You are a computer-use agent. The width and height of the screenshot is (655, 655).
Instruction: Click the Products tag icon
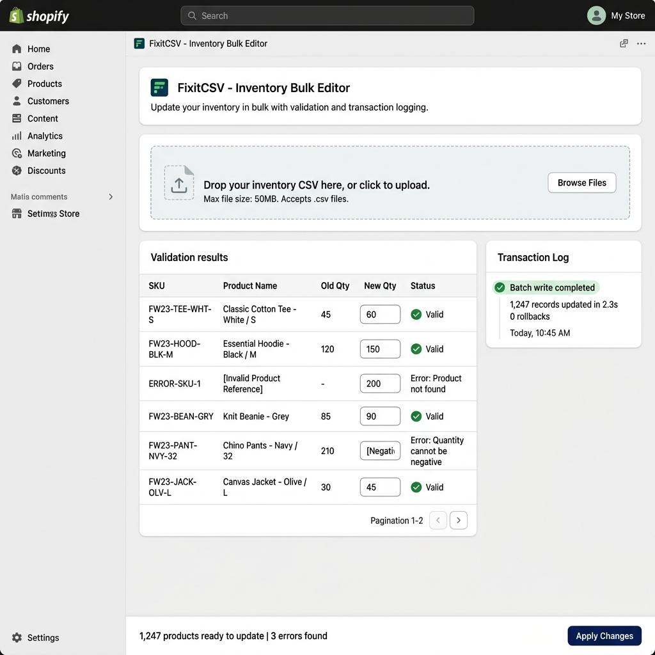tap(17, 84)
